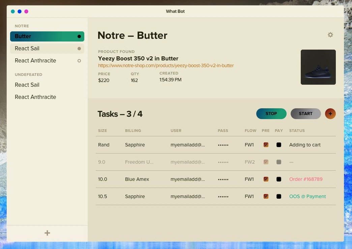This screenshot has height=249, width=352.
Task: Click the 162 quantity value
Action: [x=134, y=80]
